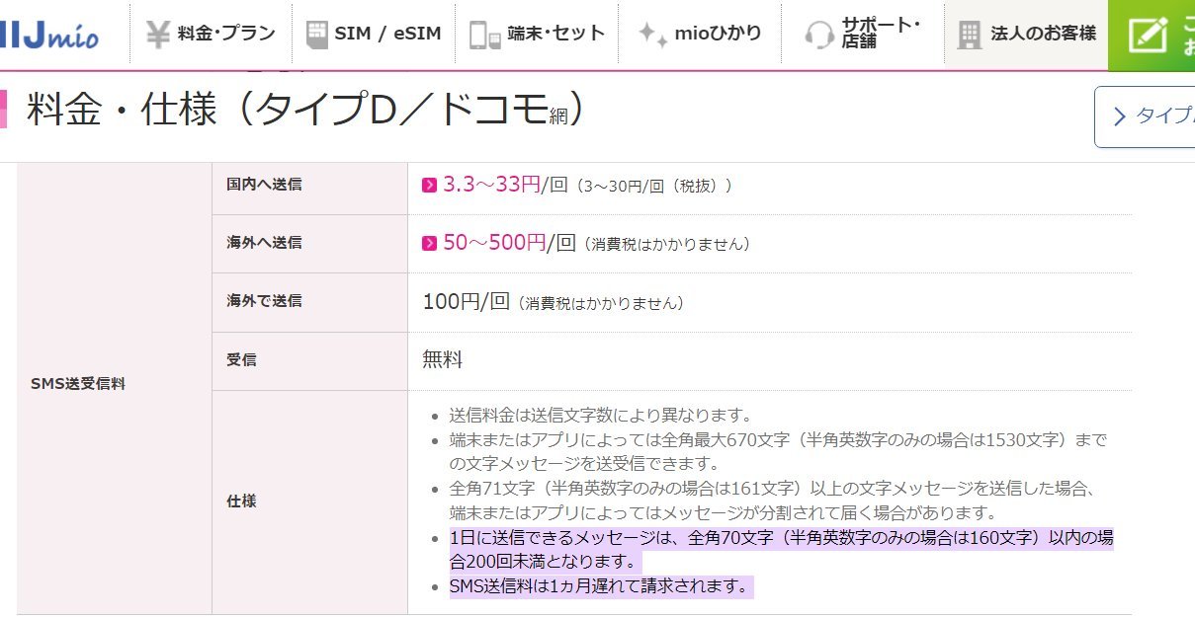Click the building icon for 法人
This screenshot has height=617, width=1195.
pos(969,35)
